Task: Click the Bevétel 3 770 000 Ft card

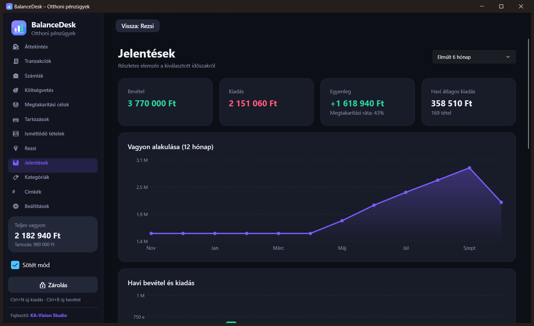Action: click(165, 102)
